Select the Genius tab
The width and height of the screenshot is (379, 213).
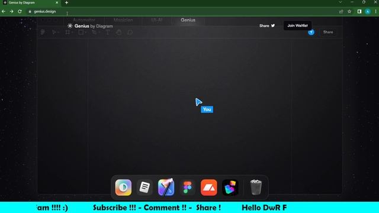[188, 20]
